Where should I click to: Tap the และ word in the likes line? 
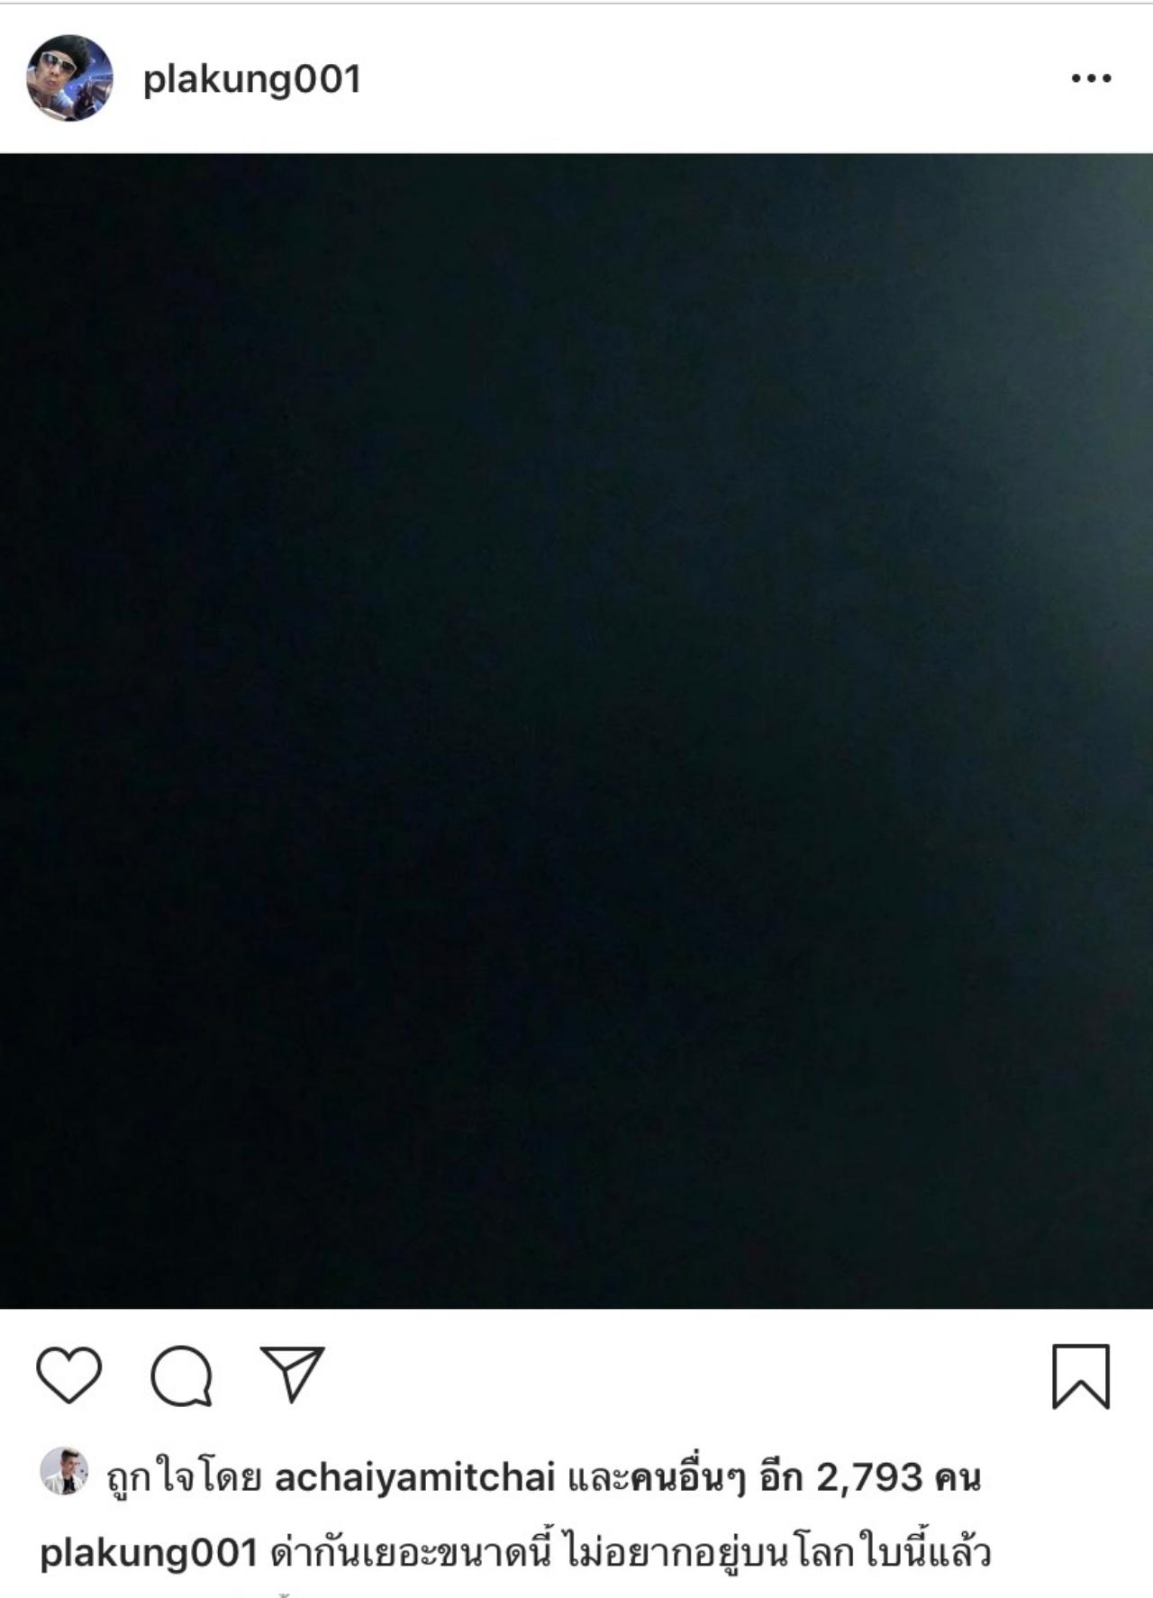tap(596, 1479)
